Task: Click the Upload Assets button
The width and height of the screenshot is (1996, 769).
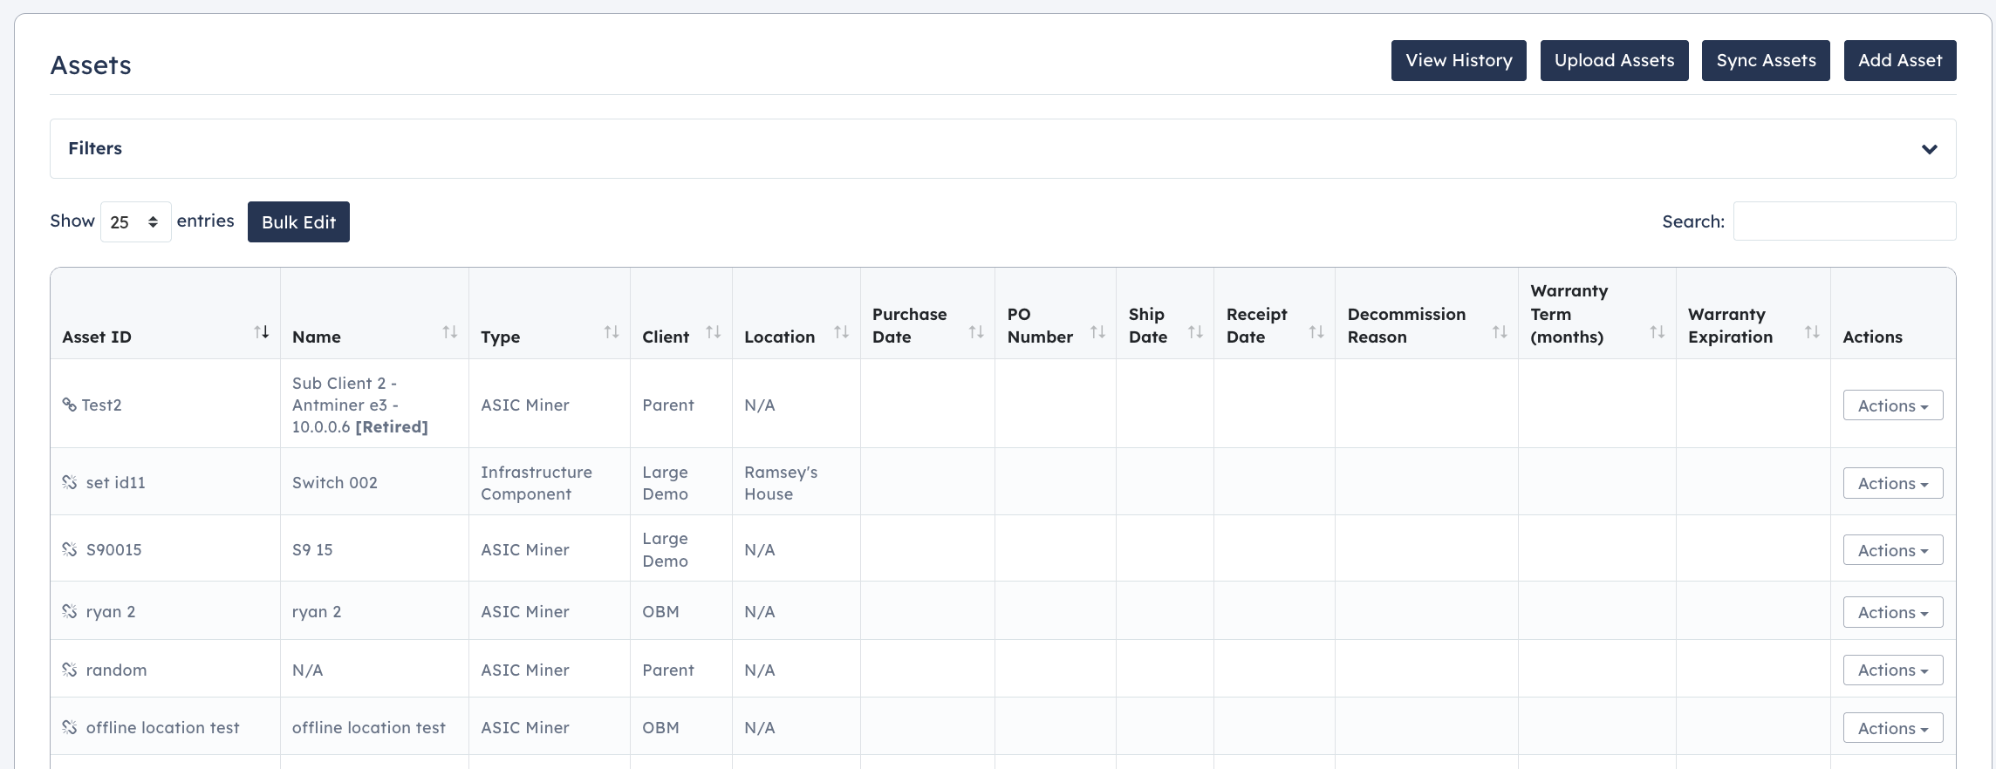Action: point(1614,60)
